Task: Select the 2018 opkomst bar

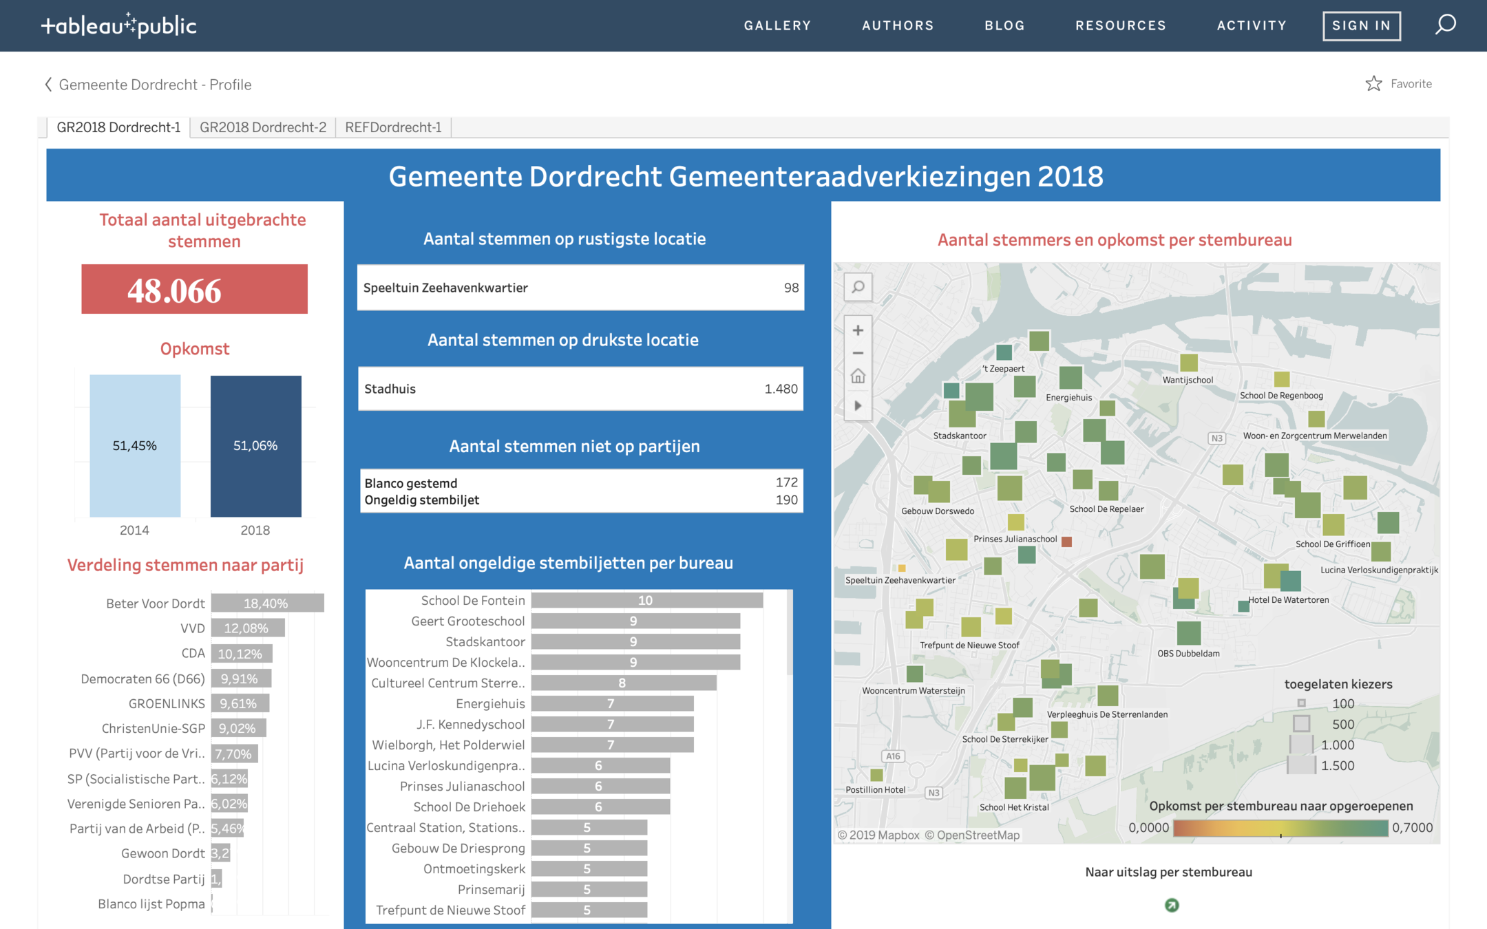Action: pyautogui.click(x=255, y=446)
